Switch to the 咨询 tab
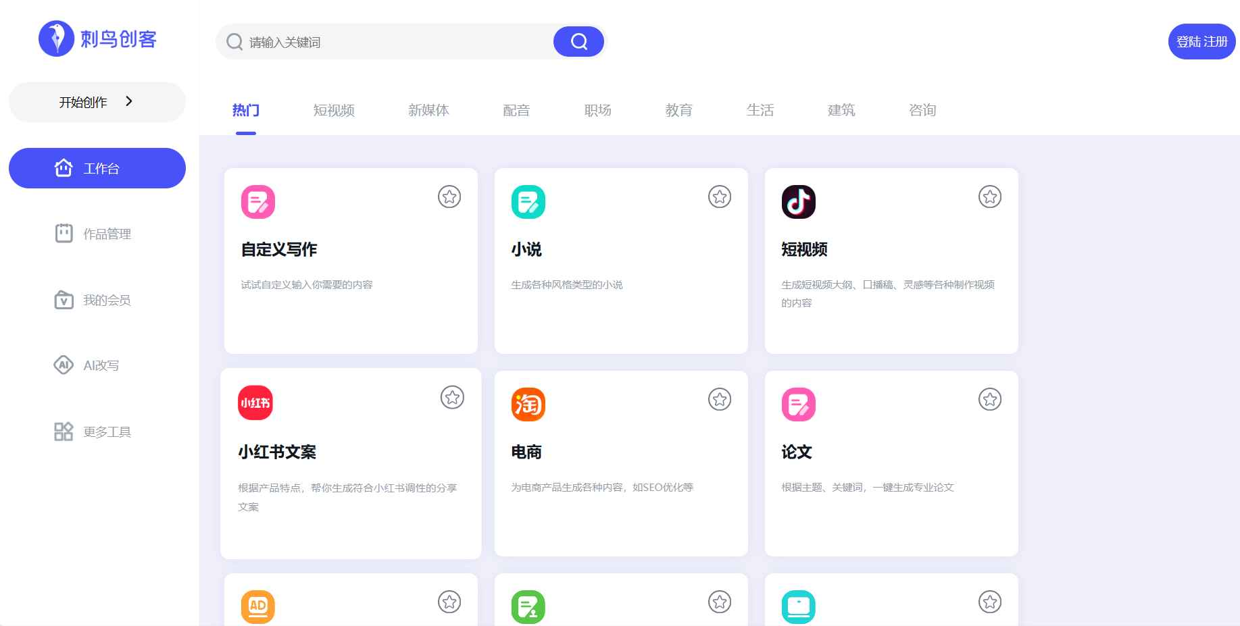 click(922, 110)
